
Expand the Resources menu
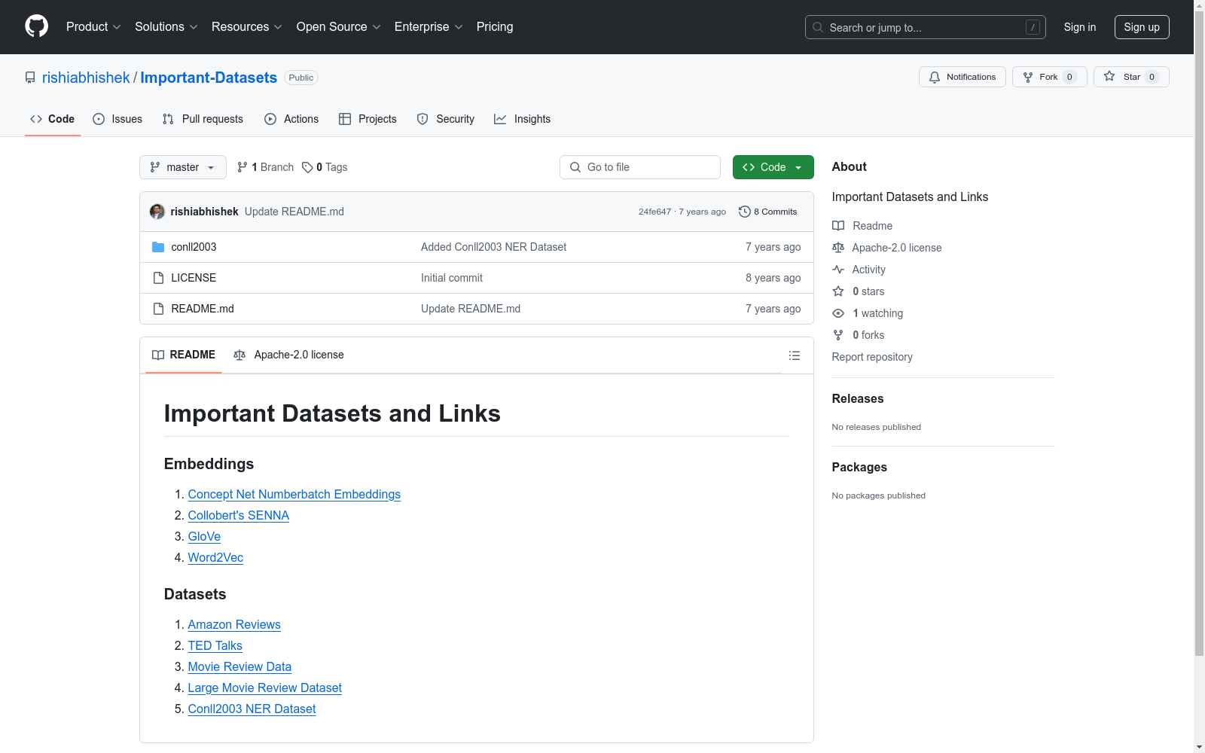(x=247, y=27)
